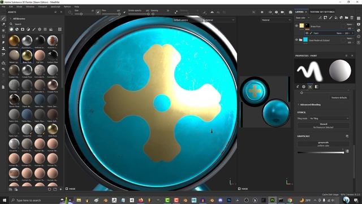Hide the Paint effect sublayer
This screenshot has width=362, height=204.
(x=307, y=33)
